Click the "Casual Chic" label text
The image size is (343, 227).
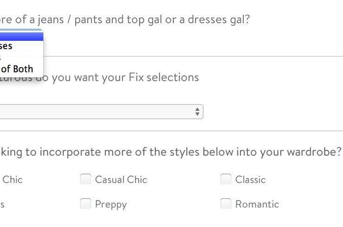click(121, 180)
